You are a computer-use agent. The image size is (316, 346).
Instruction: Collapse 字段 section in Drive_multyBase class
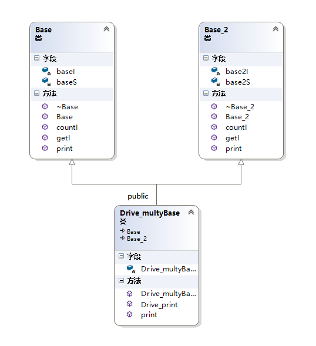[x=121, y=256]
